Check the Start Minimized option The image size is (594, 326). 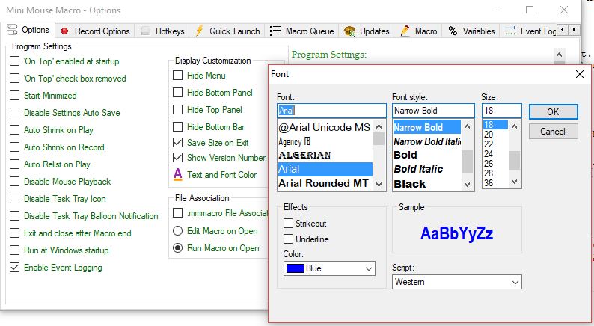click(x=14, y=96)
